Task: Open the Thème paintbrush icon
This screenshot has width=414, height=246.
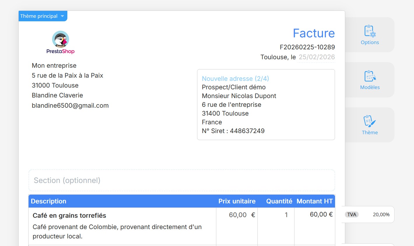Action: [370, 121]
